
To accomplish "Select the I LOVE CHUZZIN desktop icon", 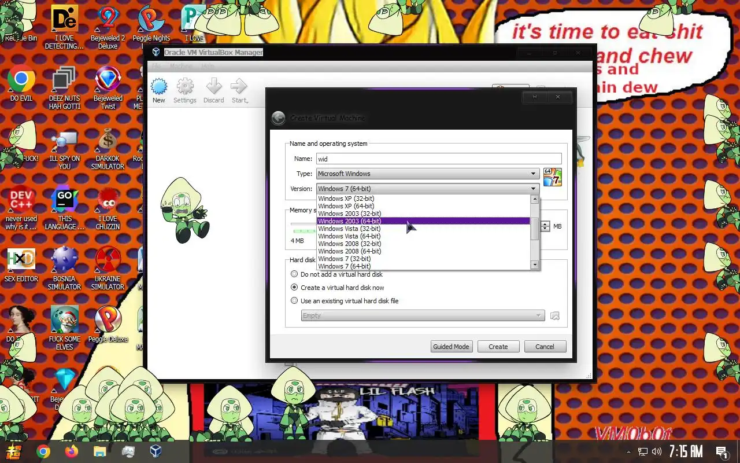I will tap(108, 201).
